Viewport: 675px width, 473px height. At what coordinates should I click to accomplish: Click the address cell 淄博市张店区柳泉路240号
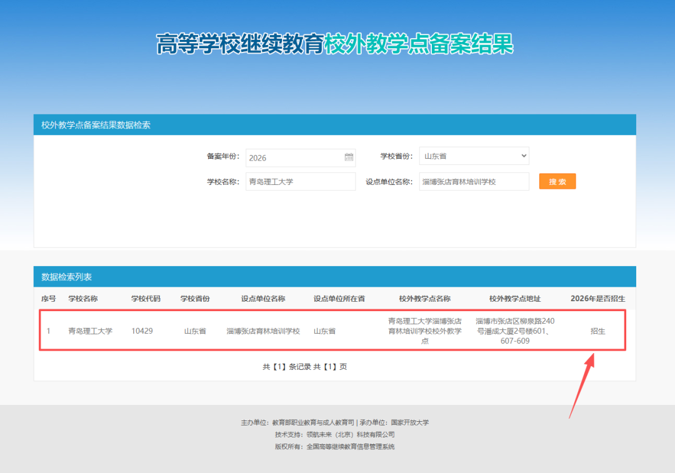515,331
